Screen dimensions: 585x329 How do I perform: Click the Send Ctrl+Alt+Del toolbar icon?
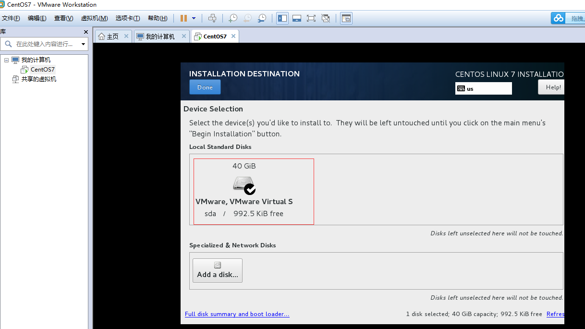pyautogui.click(x=212, y=18)
